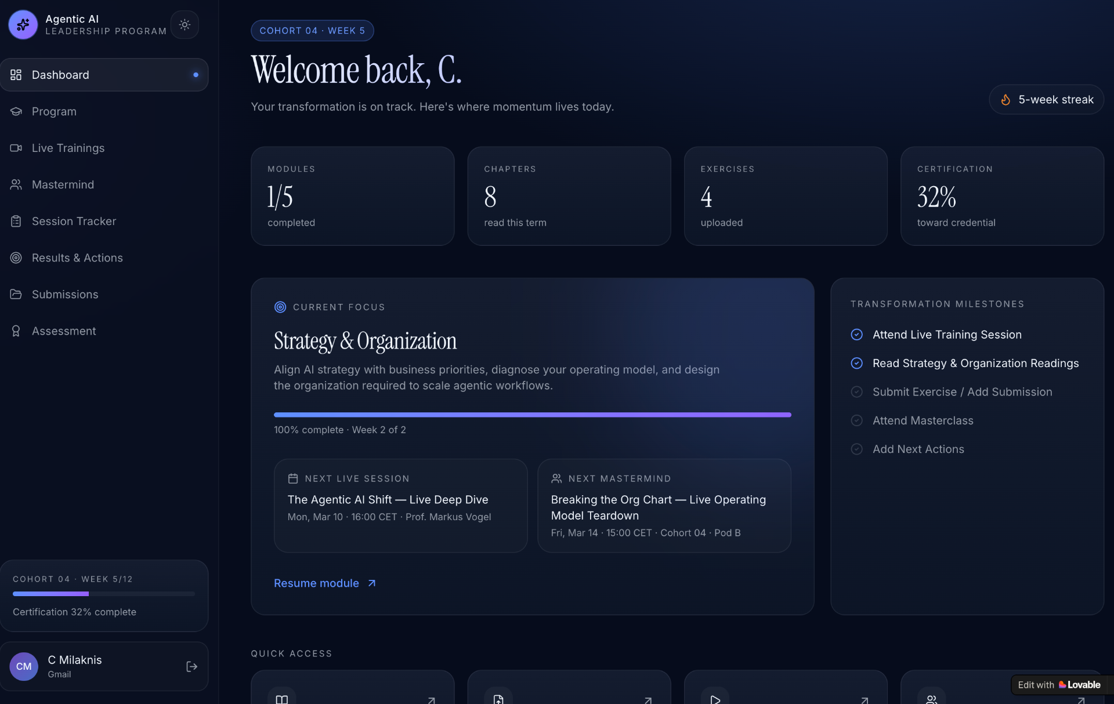Viewport: 1114px width, 704px height.
Task: Click the 5-week streak badge
Action: point(1046,100)
